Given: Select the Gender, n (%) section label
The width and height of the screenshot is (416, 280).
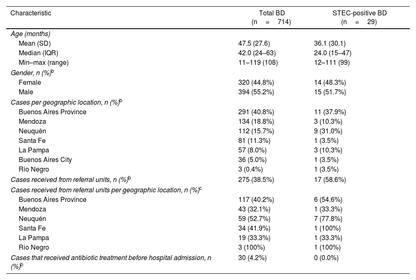Looking at the screenshot, I should (x=32, y=73).
